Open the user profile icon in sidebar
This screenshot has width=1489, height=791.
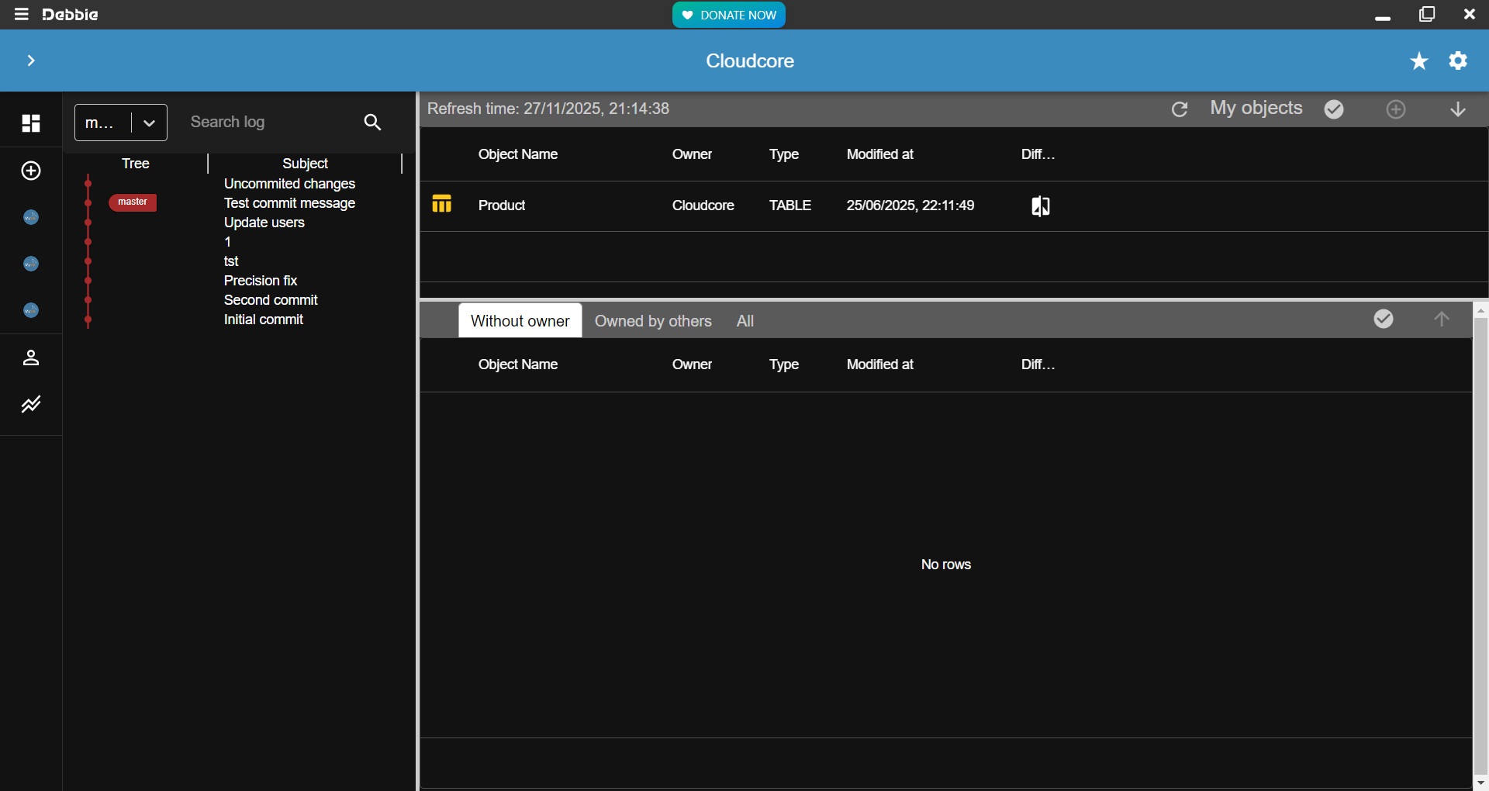coord(31,358)
